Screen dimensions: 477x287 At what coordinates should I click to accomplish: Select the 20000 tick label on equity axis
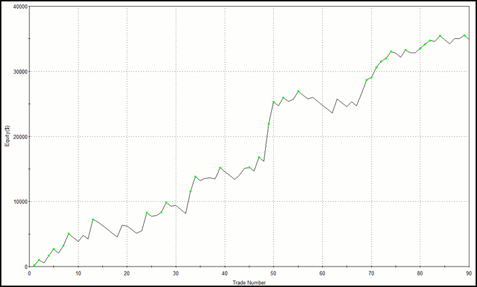click(x=17, y=136)
